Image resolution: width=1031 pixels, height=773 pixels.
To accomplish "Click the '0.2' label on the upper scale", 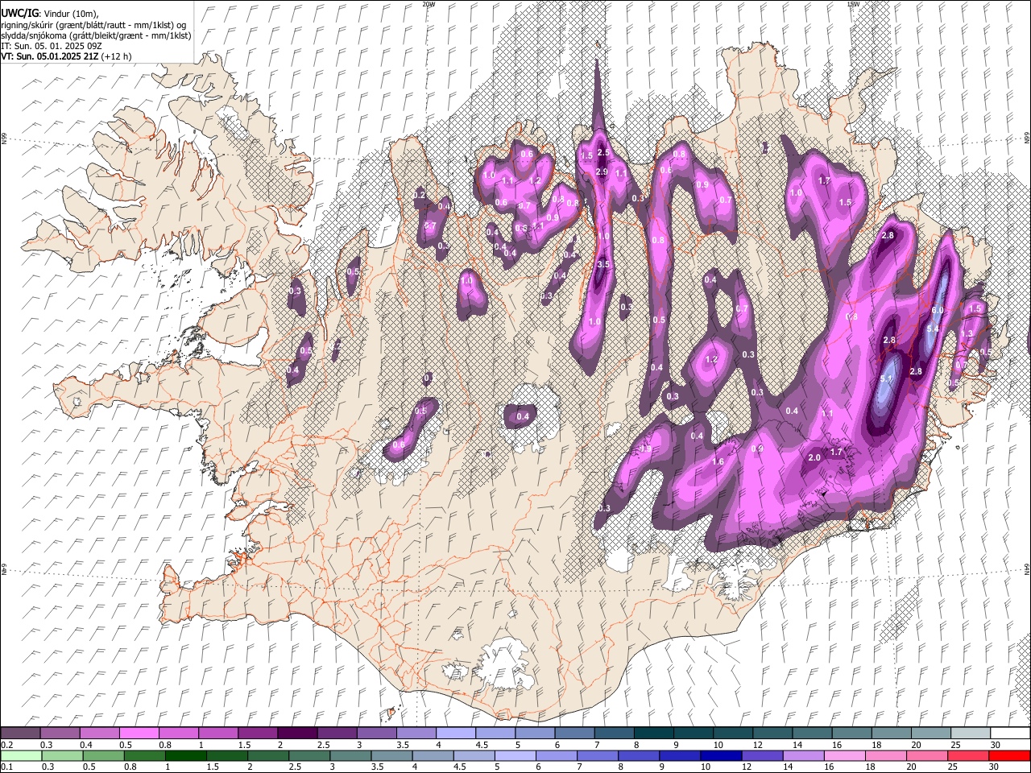I will [6, 745].
